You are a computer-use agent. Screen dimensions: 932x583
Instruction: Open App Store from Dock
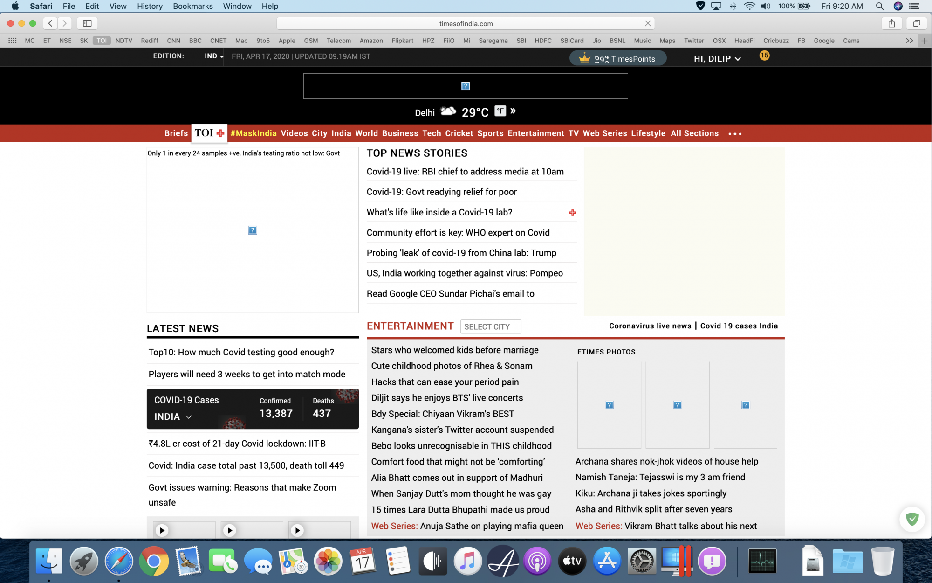click(607, 561)
